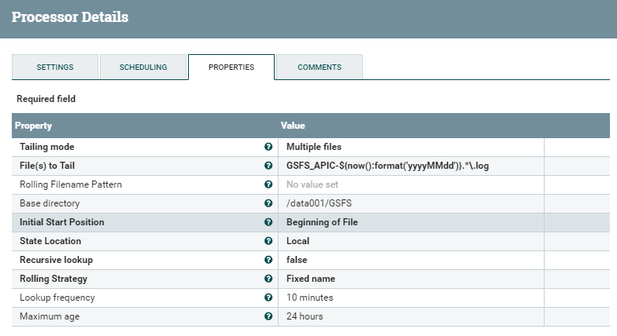Go to the Comments tab
617x336 pixels.
click(320, 68)
